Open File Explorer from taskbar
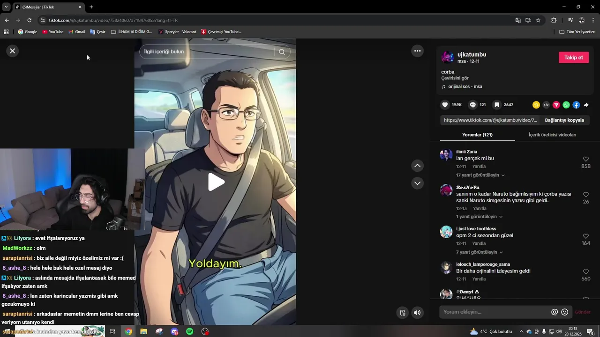This screenshot has height=337, width=600. pyautogui.click(x=143, y=331)
